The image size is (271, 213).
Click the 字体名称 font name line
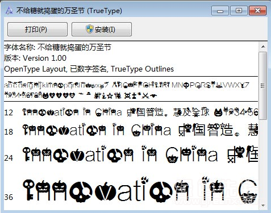click(x=57, y=47)
